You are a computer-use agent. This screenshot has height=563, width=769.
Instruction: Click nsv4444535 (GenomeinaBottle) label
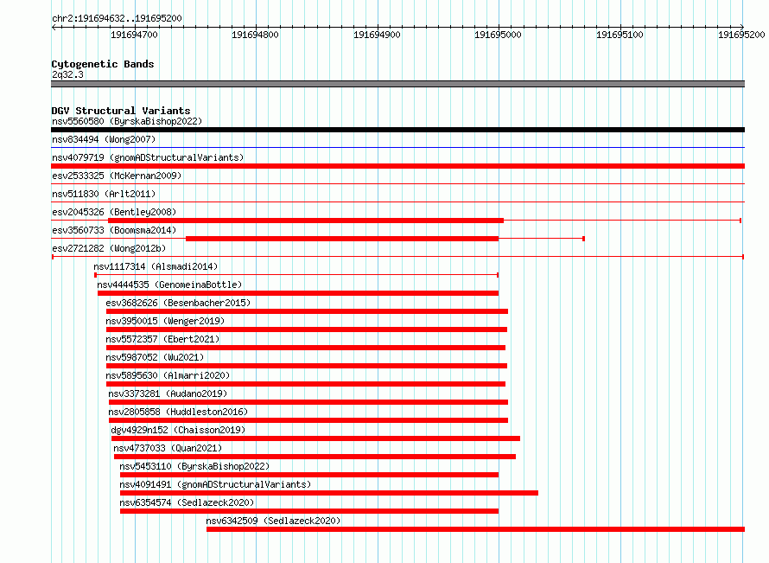(169, 285)
